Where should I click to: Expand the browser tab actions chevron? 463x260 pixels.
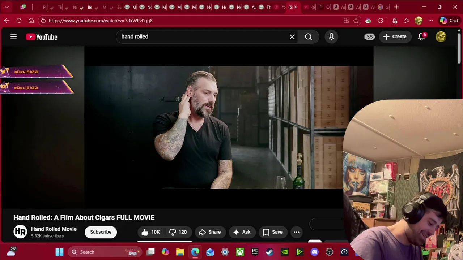pyautogui.click(x=7, y=7)
